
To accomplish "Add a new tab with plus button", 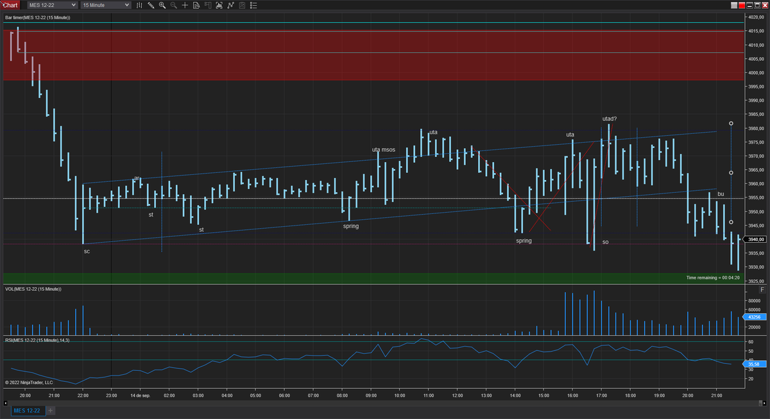I will (51, 410).
